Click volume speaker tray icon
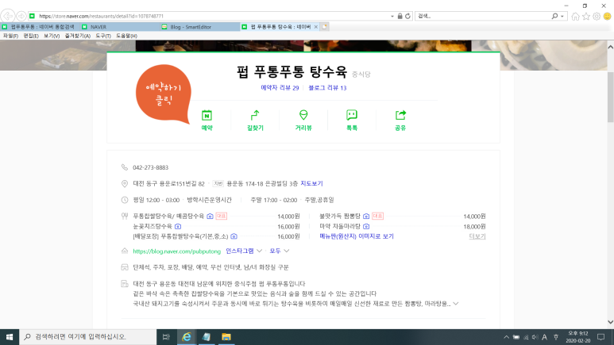 (x=535, y=337)
